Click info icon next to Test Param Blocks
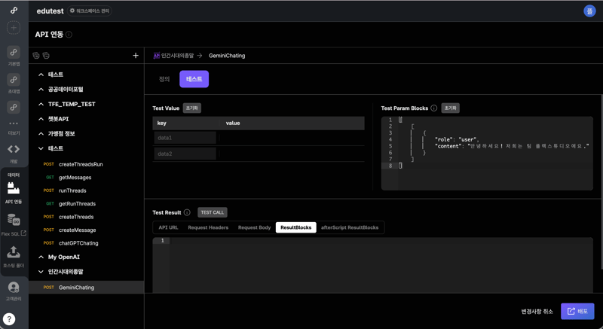Screen dimensions: 603x329 434,108
